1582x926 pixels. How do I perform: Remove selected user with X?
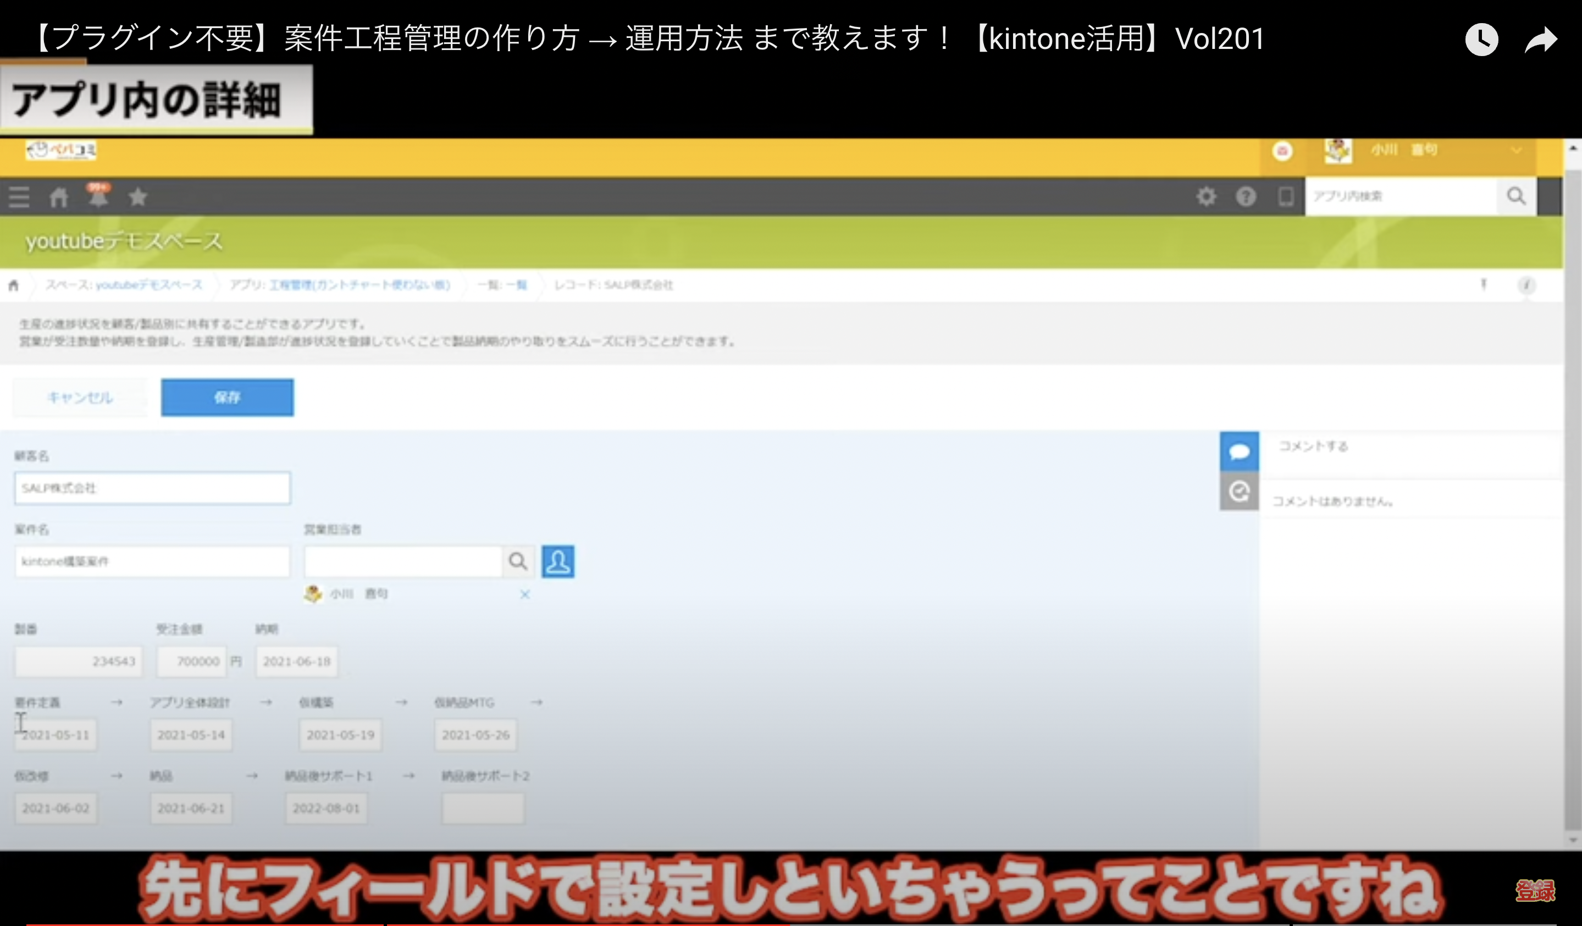coord(525,594)
